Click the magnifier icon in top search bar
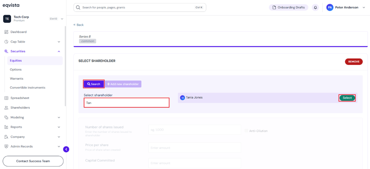Viewport: 370px width, 169px height. point(78,7)
